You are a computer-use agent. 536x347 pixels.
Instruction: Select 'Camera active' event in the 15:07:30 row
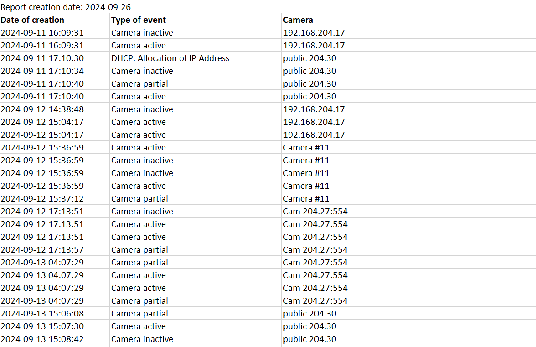pyautogui.click(x=139, y=326)
